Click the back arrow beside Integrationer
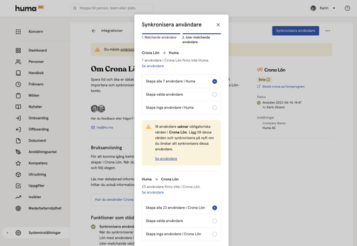The image size is (357, 246). pyautogui.click(x=93, y=31)
